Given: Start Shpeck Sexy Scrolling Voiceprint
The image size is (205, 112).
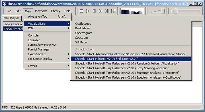Looking at the screenshot, I should point(131,68).
